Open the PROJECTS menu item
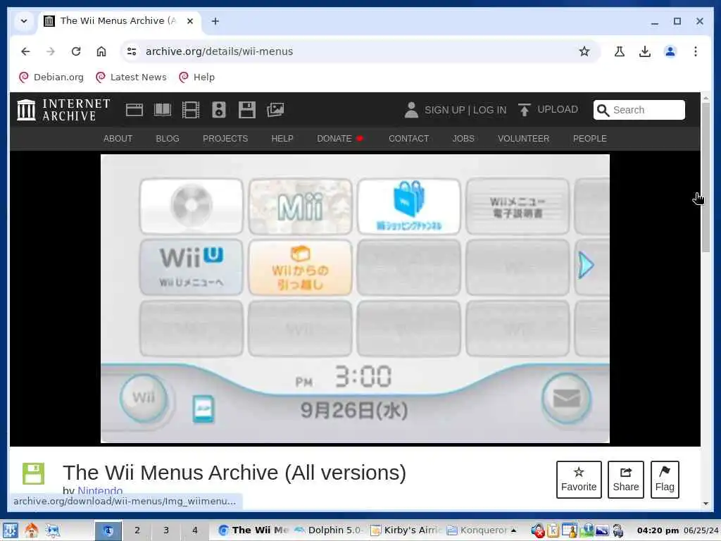The height and width of the screenshot is (541, 721). (225, 139)
